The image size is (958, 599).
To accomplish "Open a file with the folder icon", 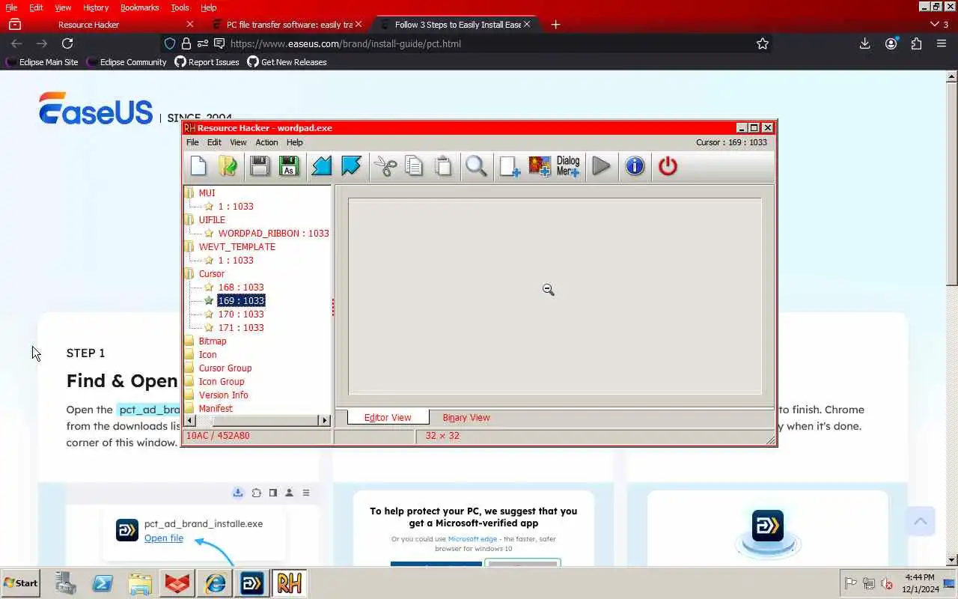I will click(x=228, y=166).
